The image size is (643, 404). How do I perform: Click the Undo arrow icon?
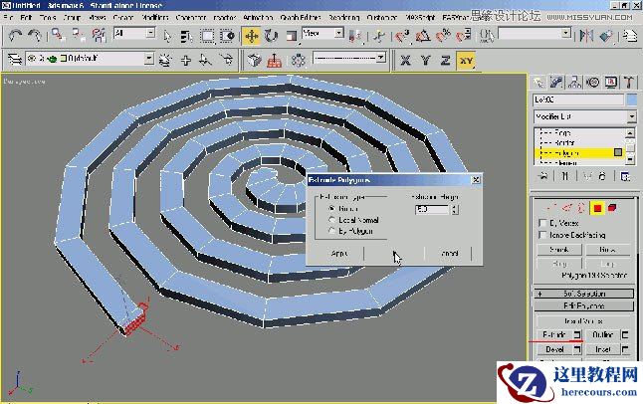[16, 36]
